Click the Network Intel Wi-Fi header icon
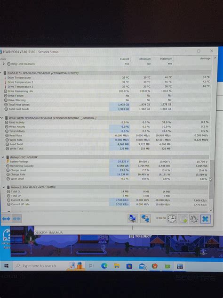The width and height of the screenshot is (223, 298). 8,187
